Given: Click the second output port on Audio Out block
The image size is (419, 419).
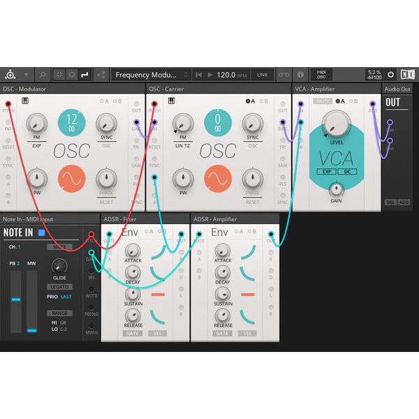Looking at the screenshot, I should click(390, 140).
